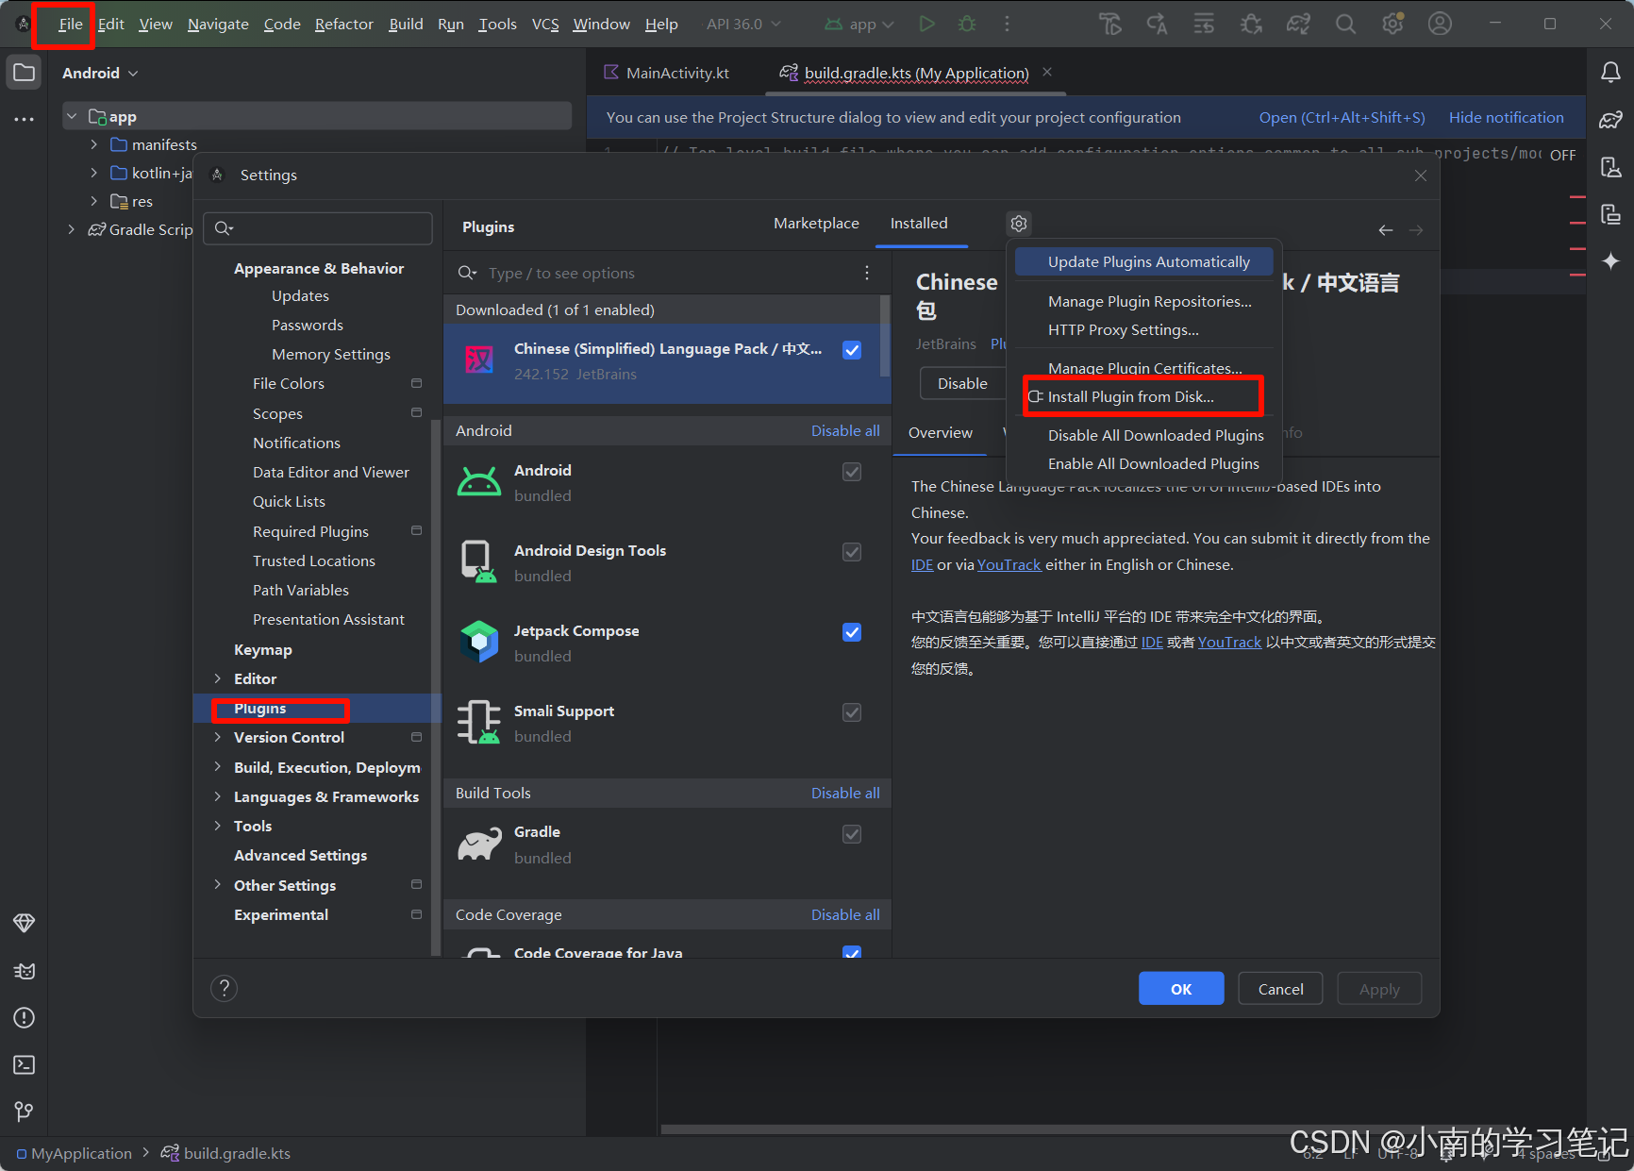Open Project Structure via the Open link

point(1342,117)
